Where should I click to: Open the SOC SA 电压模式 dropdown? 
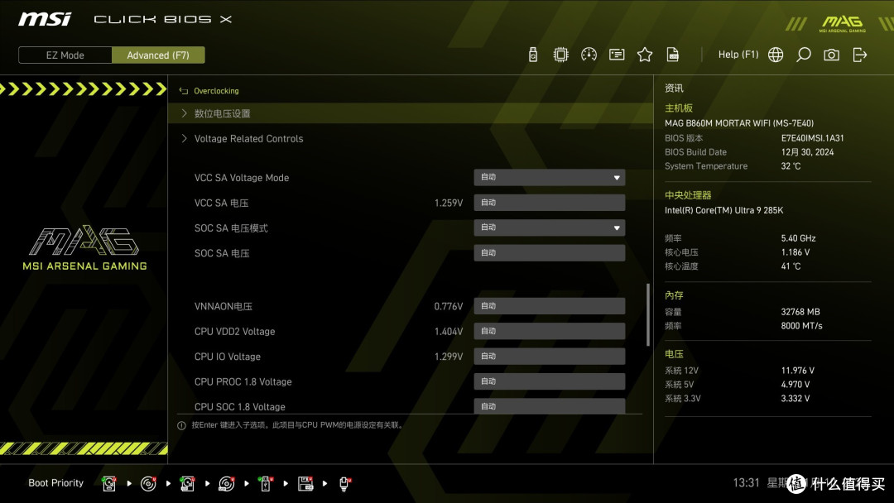tap(549, 228)
